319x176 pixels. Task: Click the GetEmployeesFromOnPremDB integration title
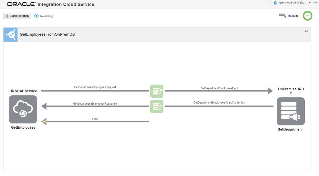click(x=47, y=34)
